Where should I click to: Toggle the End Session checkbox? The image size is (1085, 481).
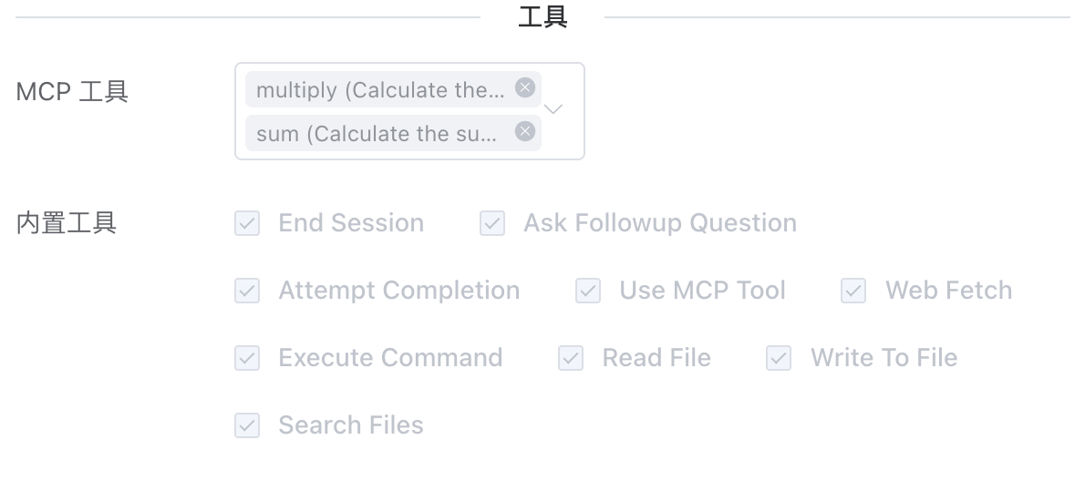247,223
